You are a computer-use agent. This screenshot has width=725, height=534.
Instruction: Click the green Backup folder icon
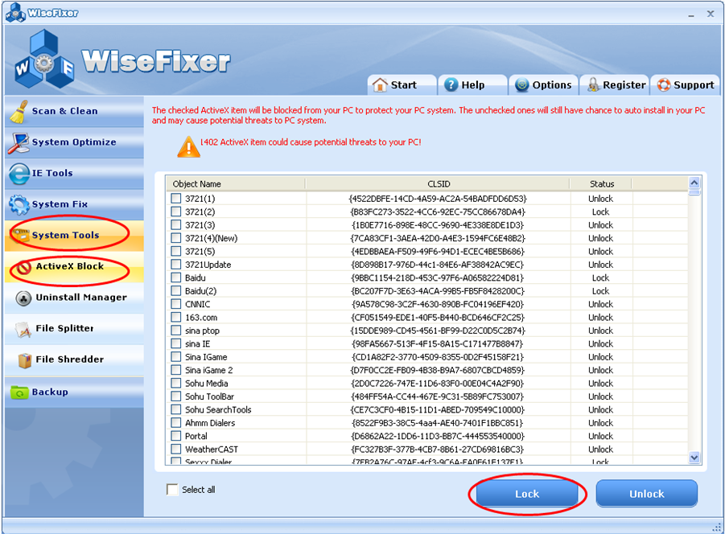point(20,392)
